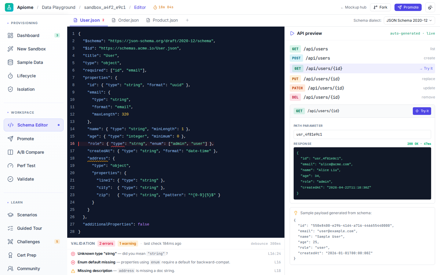Select DEL /api/users/{id} remove endpoint

tap(362, 97)
